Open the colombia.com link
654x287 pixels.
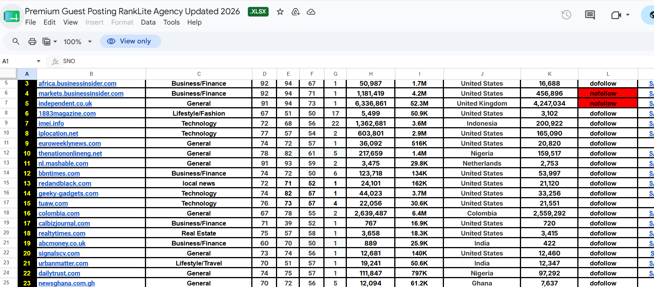[59, 213]
